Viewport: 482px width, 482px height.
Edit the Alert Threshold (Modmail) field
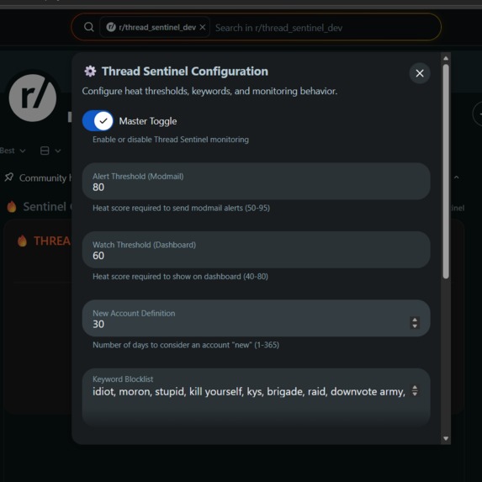(256, 182)
